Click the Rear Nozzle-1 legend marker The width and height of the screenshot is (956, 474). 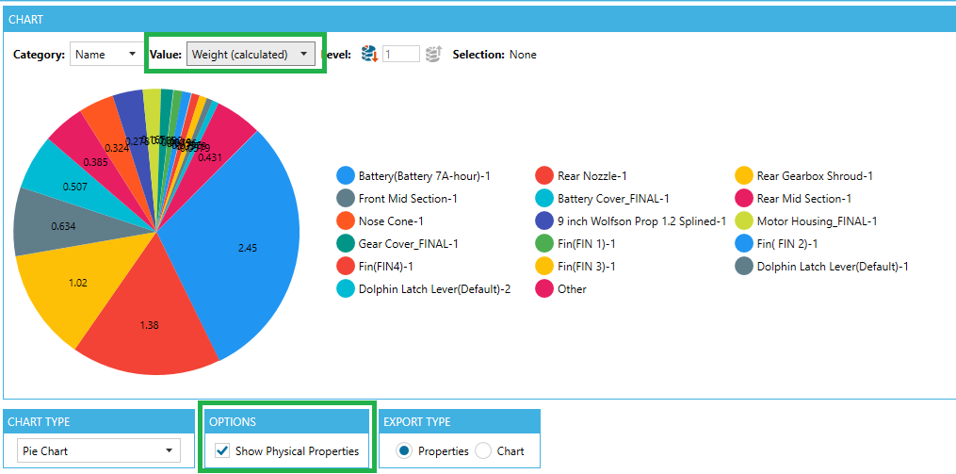[543, 175]
